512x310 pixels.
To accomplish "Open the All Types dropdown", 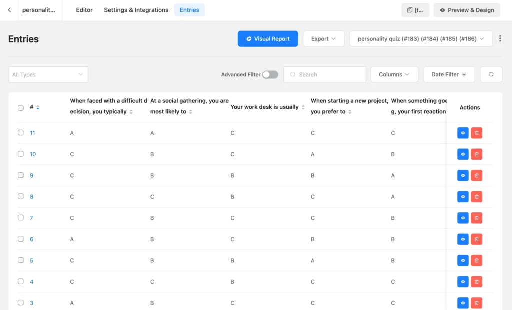I will [48, 75].
